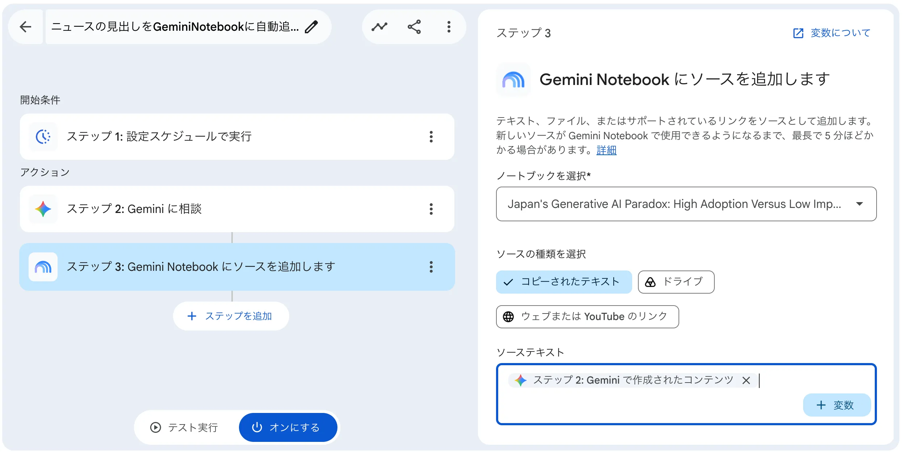903x452 pixels.
Task: Click the Gemini icon in variable chip
Action: click(x=520, y=380)
